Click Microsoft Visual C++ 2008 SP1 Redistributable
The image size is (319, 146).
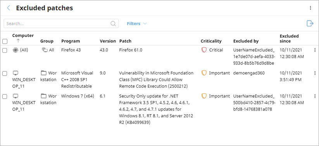77,80
